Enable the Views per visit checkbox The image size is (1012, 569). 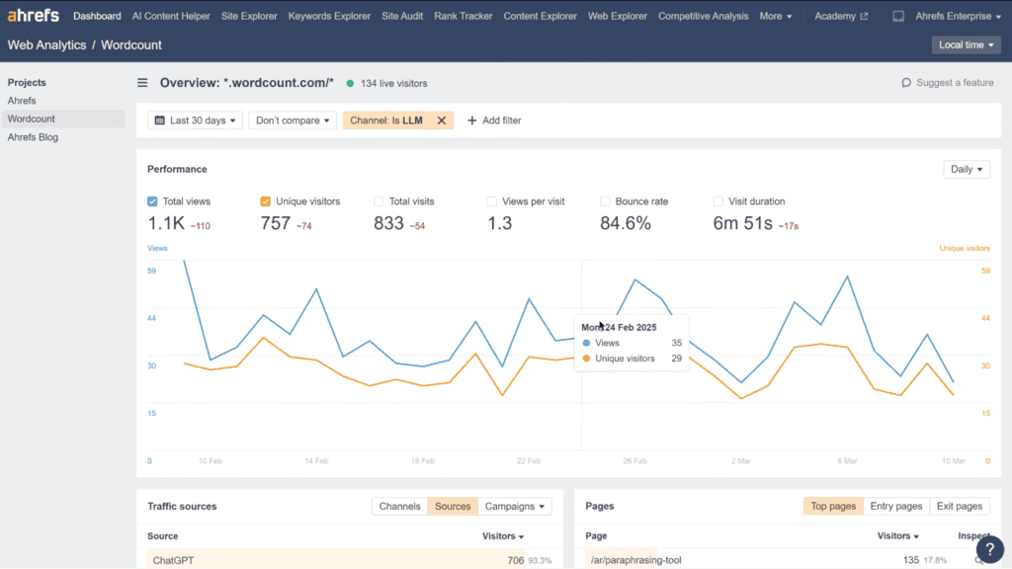click(492, 202)
